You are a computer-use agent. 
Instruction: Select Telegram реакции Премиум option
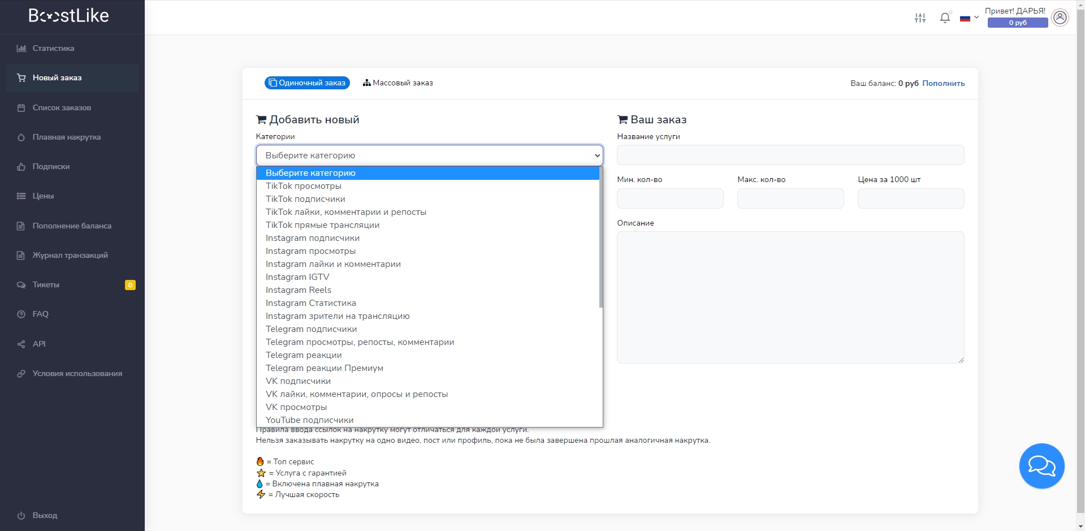(x=427, y=368)
